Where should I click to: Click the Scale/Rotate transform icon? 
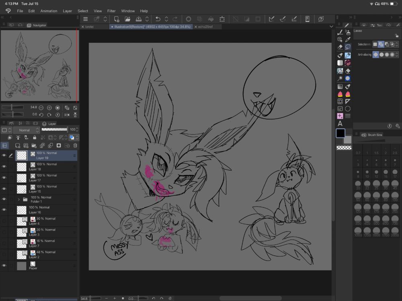pos(222,19)
